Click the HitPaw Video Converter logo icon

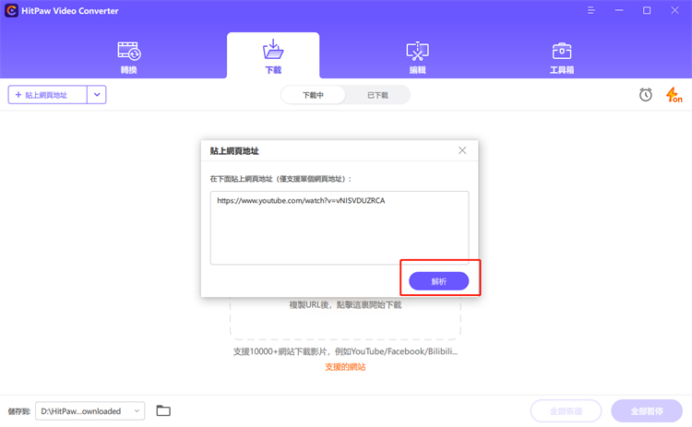coord(11,10)
